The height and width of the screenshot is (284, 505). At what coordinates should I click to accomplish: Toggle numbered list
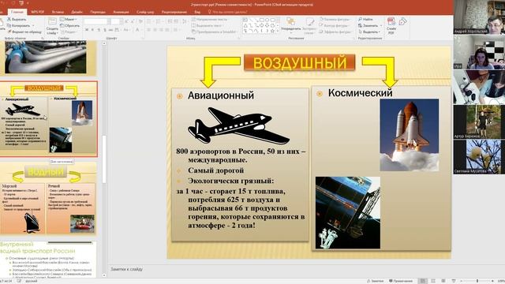click(x=159, y=21)
